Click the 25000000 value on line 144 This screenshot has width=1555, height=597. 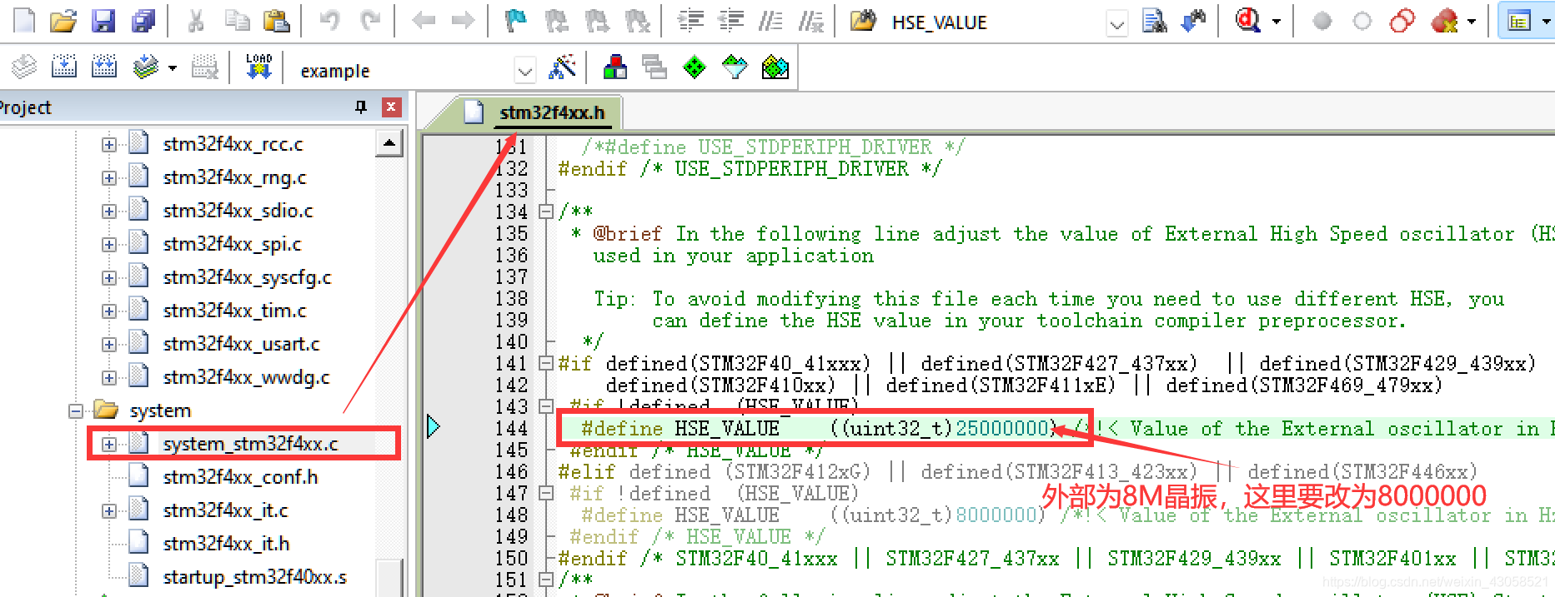pos(1001,428)
